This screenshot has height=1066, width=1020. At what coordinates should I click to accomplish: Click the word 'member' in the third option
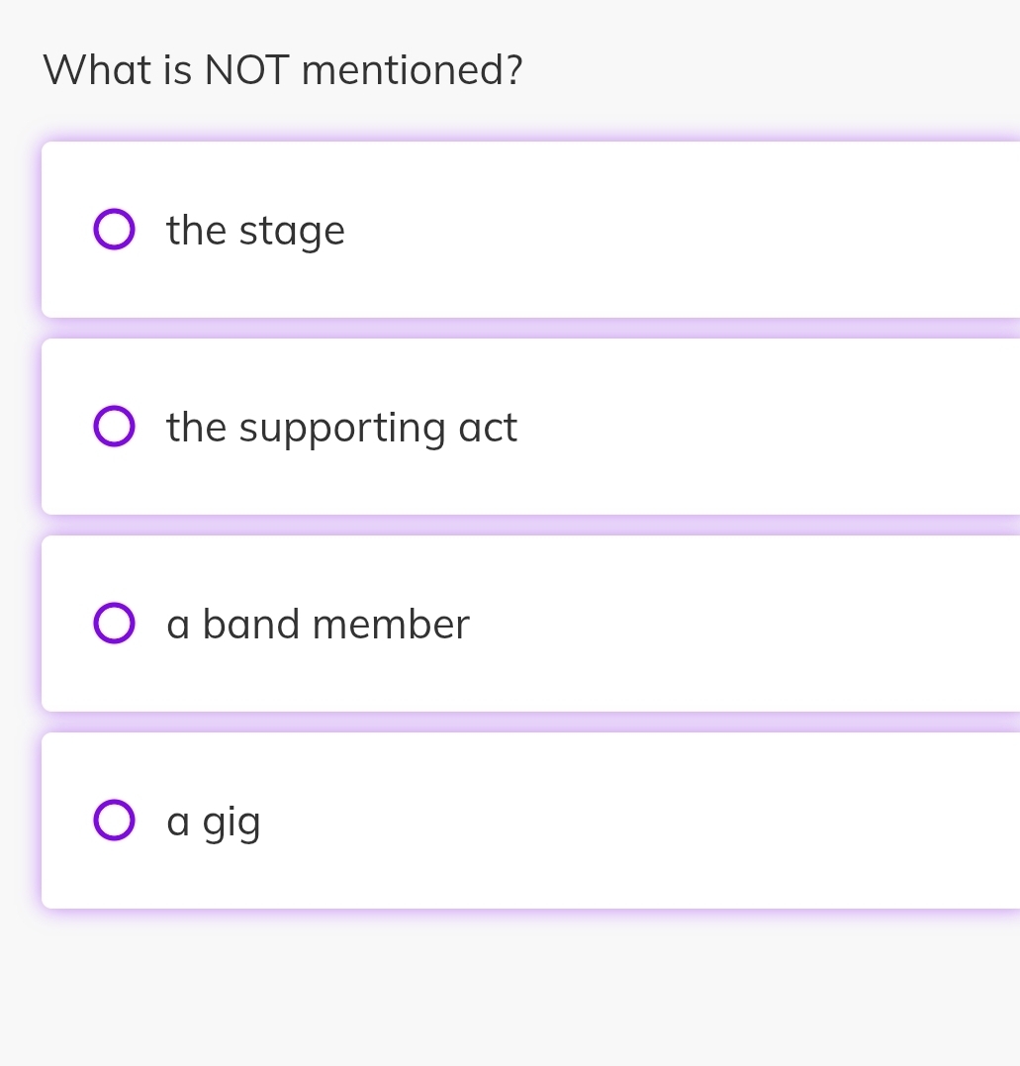click(391, 625)
